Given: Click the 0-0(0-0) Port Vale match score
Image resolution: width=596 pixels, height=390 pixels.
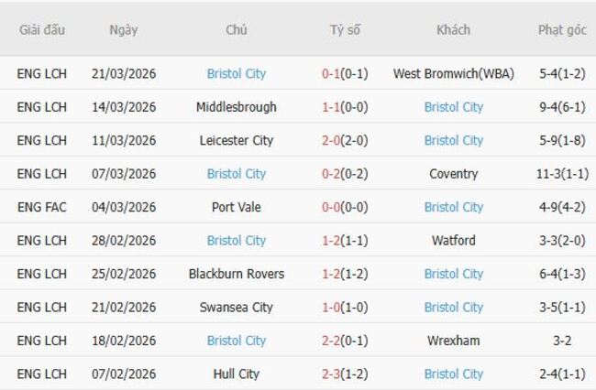Looking at the screenshot, I should tap(345, 207).
